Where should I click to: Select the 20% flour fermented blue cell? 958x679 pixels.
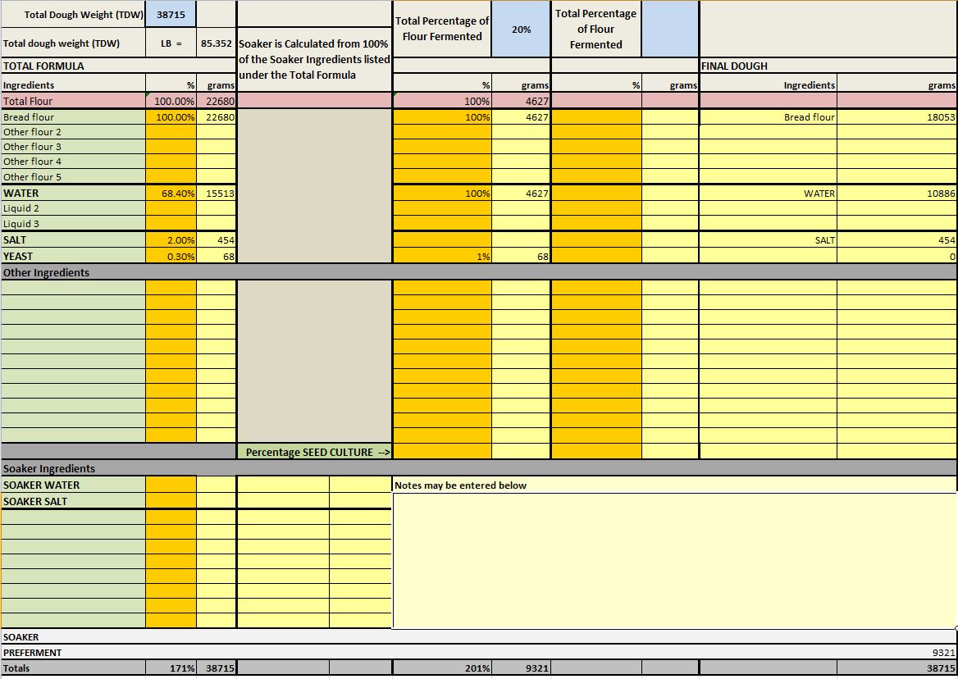(x=521, y=30)
